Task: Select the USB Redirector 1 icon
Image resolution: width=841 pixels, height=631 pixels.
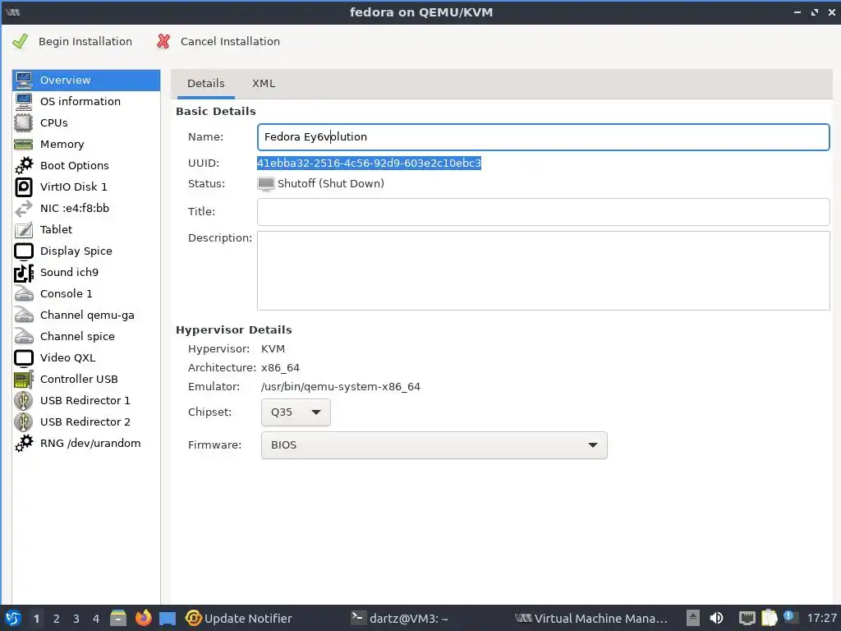Action: point(24,401)
